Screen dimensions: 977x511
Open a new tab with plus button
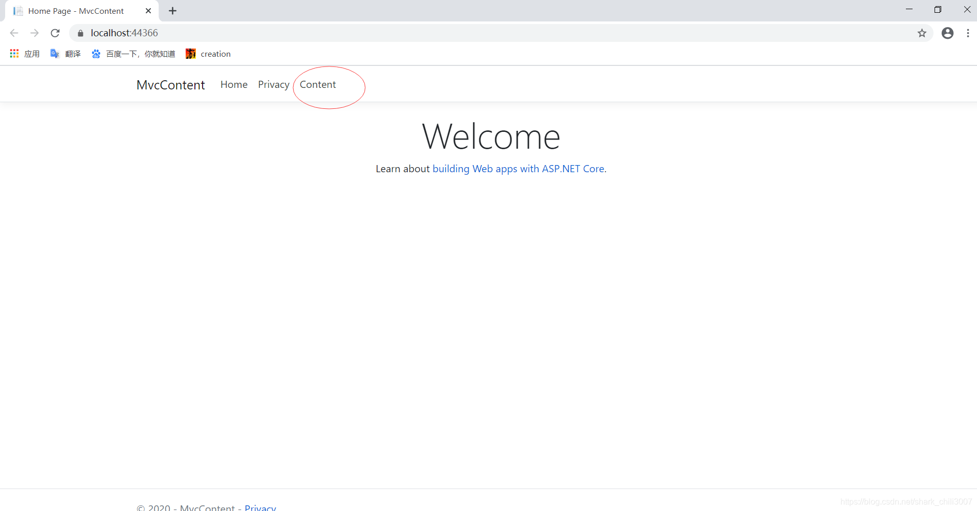173,11
